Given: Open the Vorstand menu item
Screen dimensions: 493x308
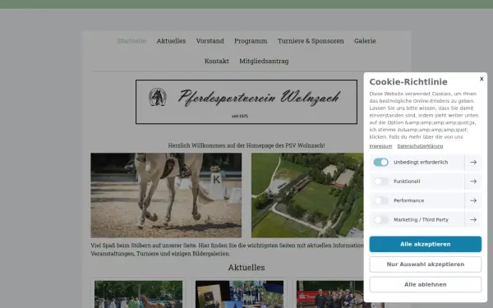Looking at the screenshot, I should 210,41.
